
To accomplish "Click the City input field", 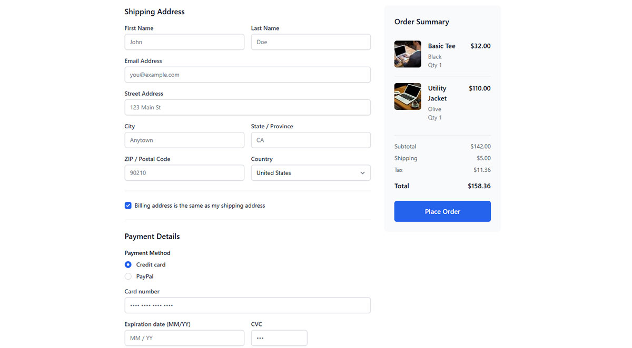I will [184, 140].
